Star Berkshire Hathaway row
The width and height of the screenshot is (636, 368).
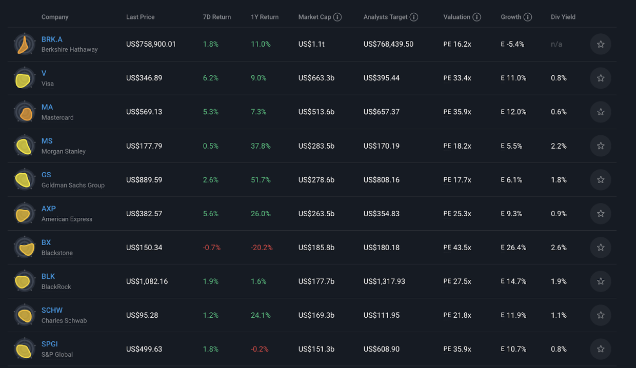pos(601,44)
